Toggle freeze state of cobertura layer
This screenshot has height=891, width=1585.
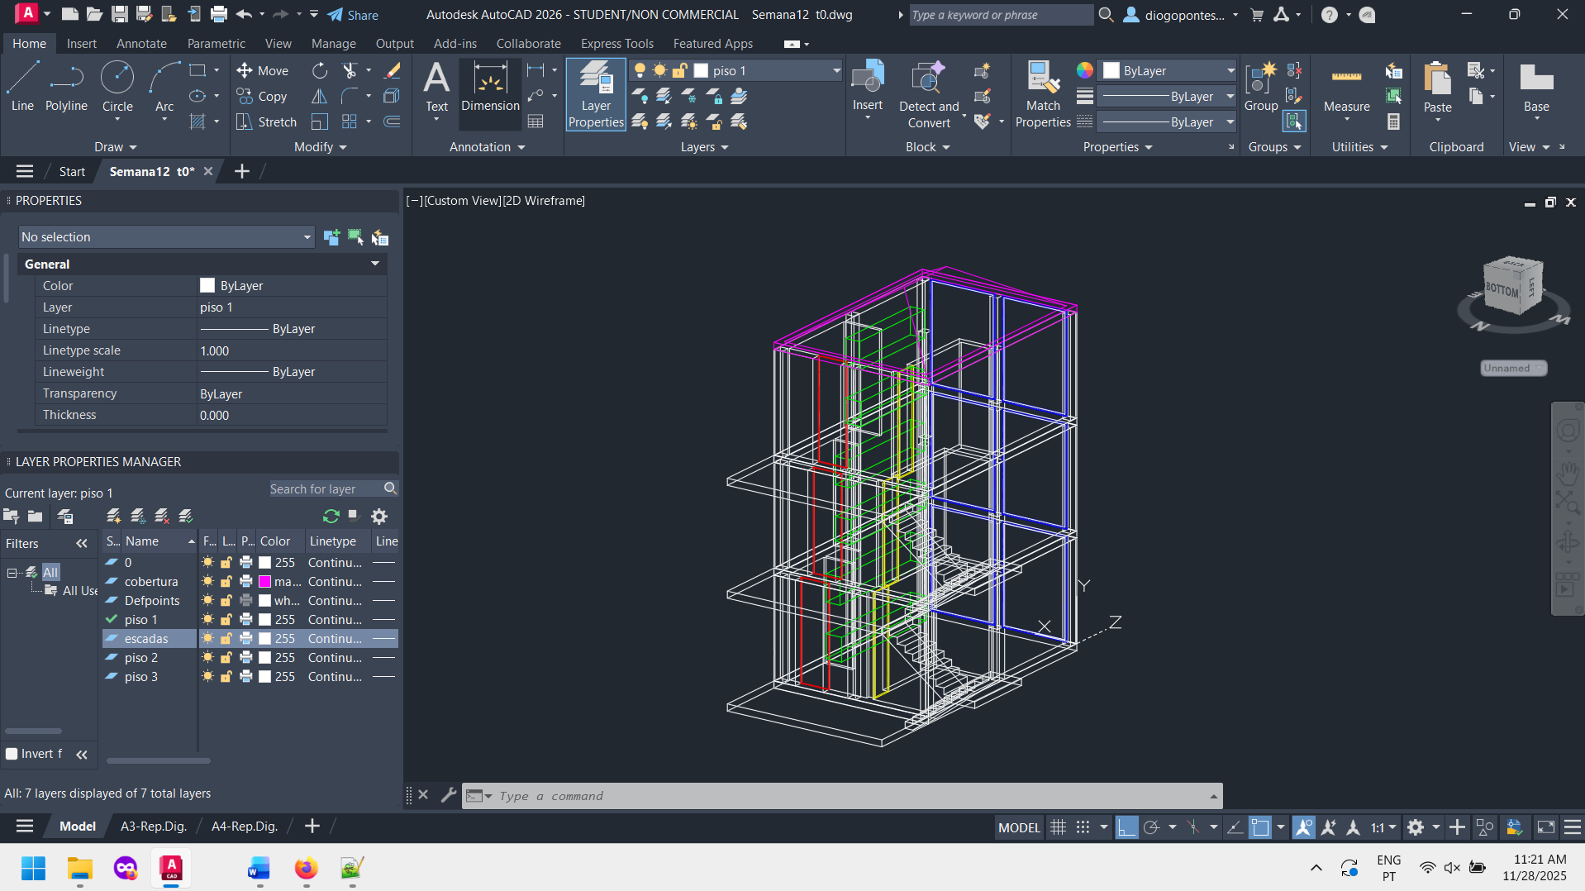click(x=208, y=582)
